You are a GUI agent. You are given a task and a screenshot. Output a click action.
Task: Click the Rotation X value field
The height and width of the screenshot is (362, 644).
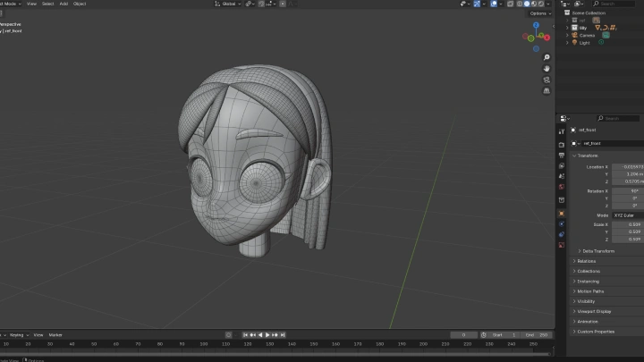[628, 191]
